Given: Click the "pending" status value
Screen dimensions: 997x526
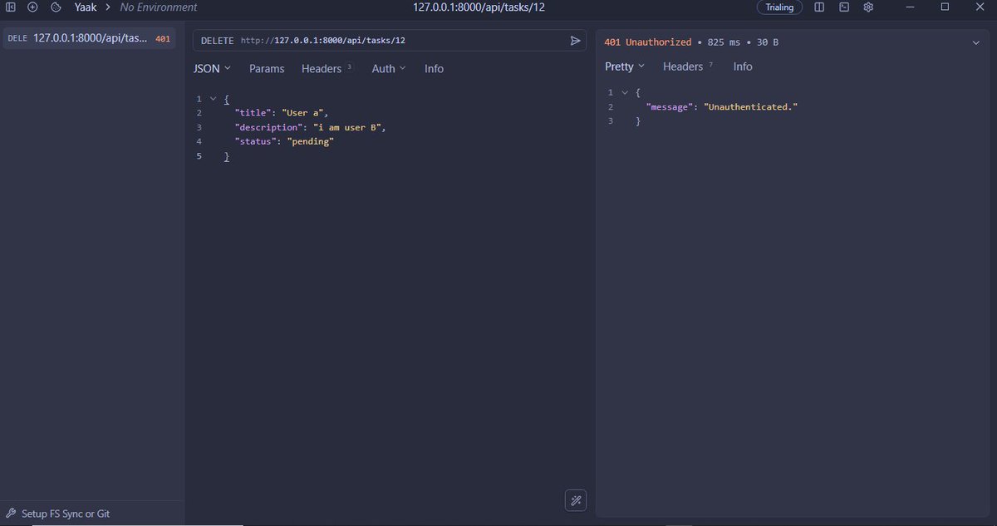Looking at the screenshot, I should pyautogui.click(x=310, y=141).
